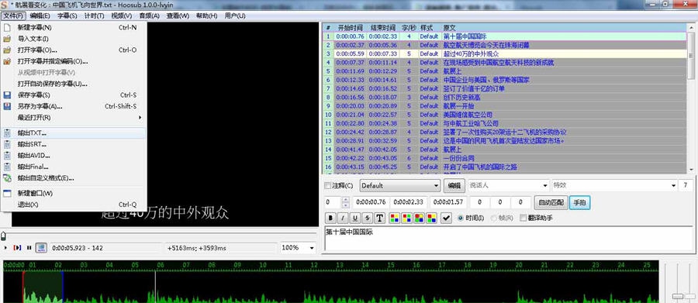Open the 查看(W) menu

tap(178, 15)
